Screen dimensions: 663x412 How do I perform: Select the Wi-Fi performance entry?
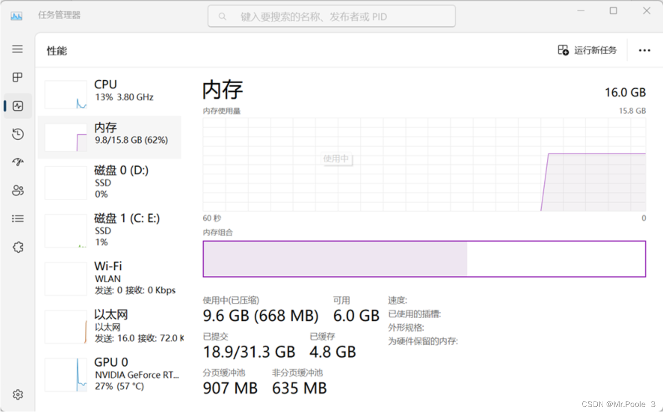[110, 278]
